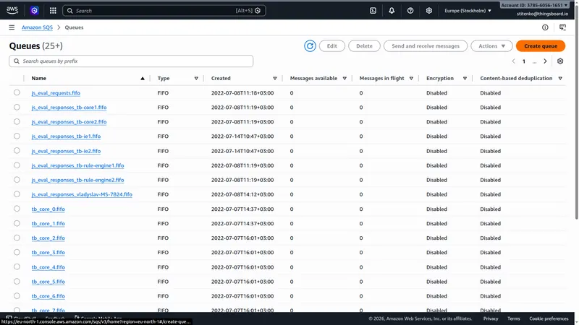Viewport: 579px width, 325px height.
Task: Click created date 2022-07-08T14:12+03:00
Action: pyautogui.click(x=242, y=194)
